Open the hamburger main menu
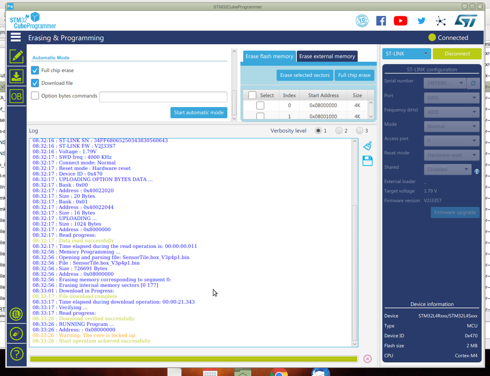 pos(16,37)
